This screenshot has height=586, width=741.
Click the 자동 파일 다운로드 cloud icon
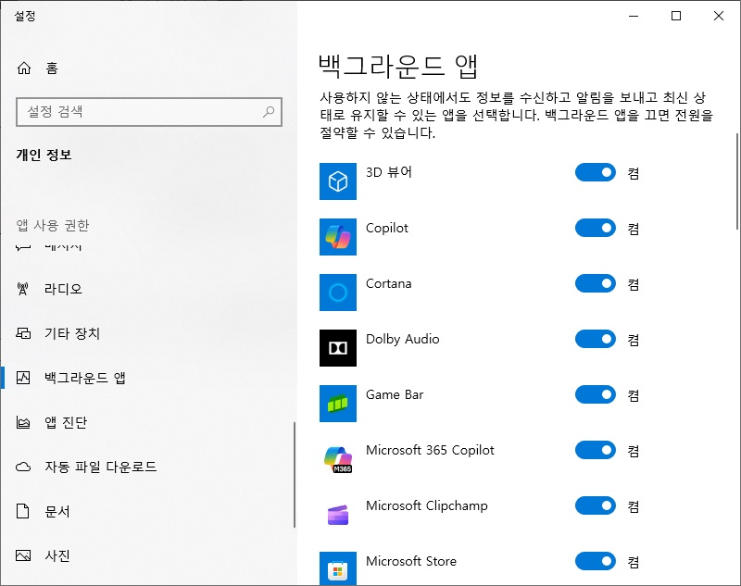tap(23, 467)
